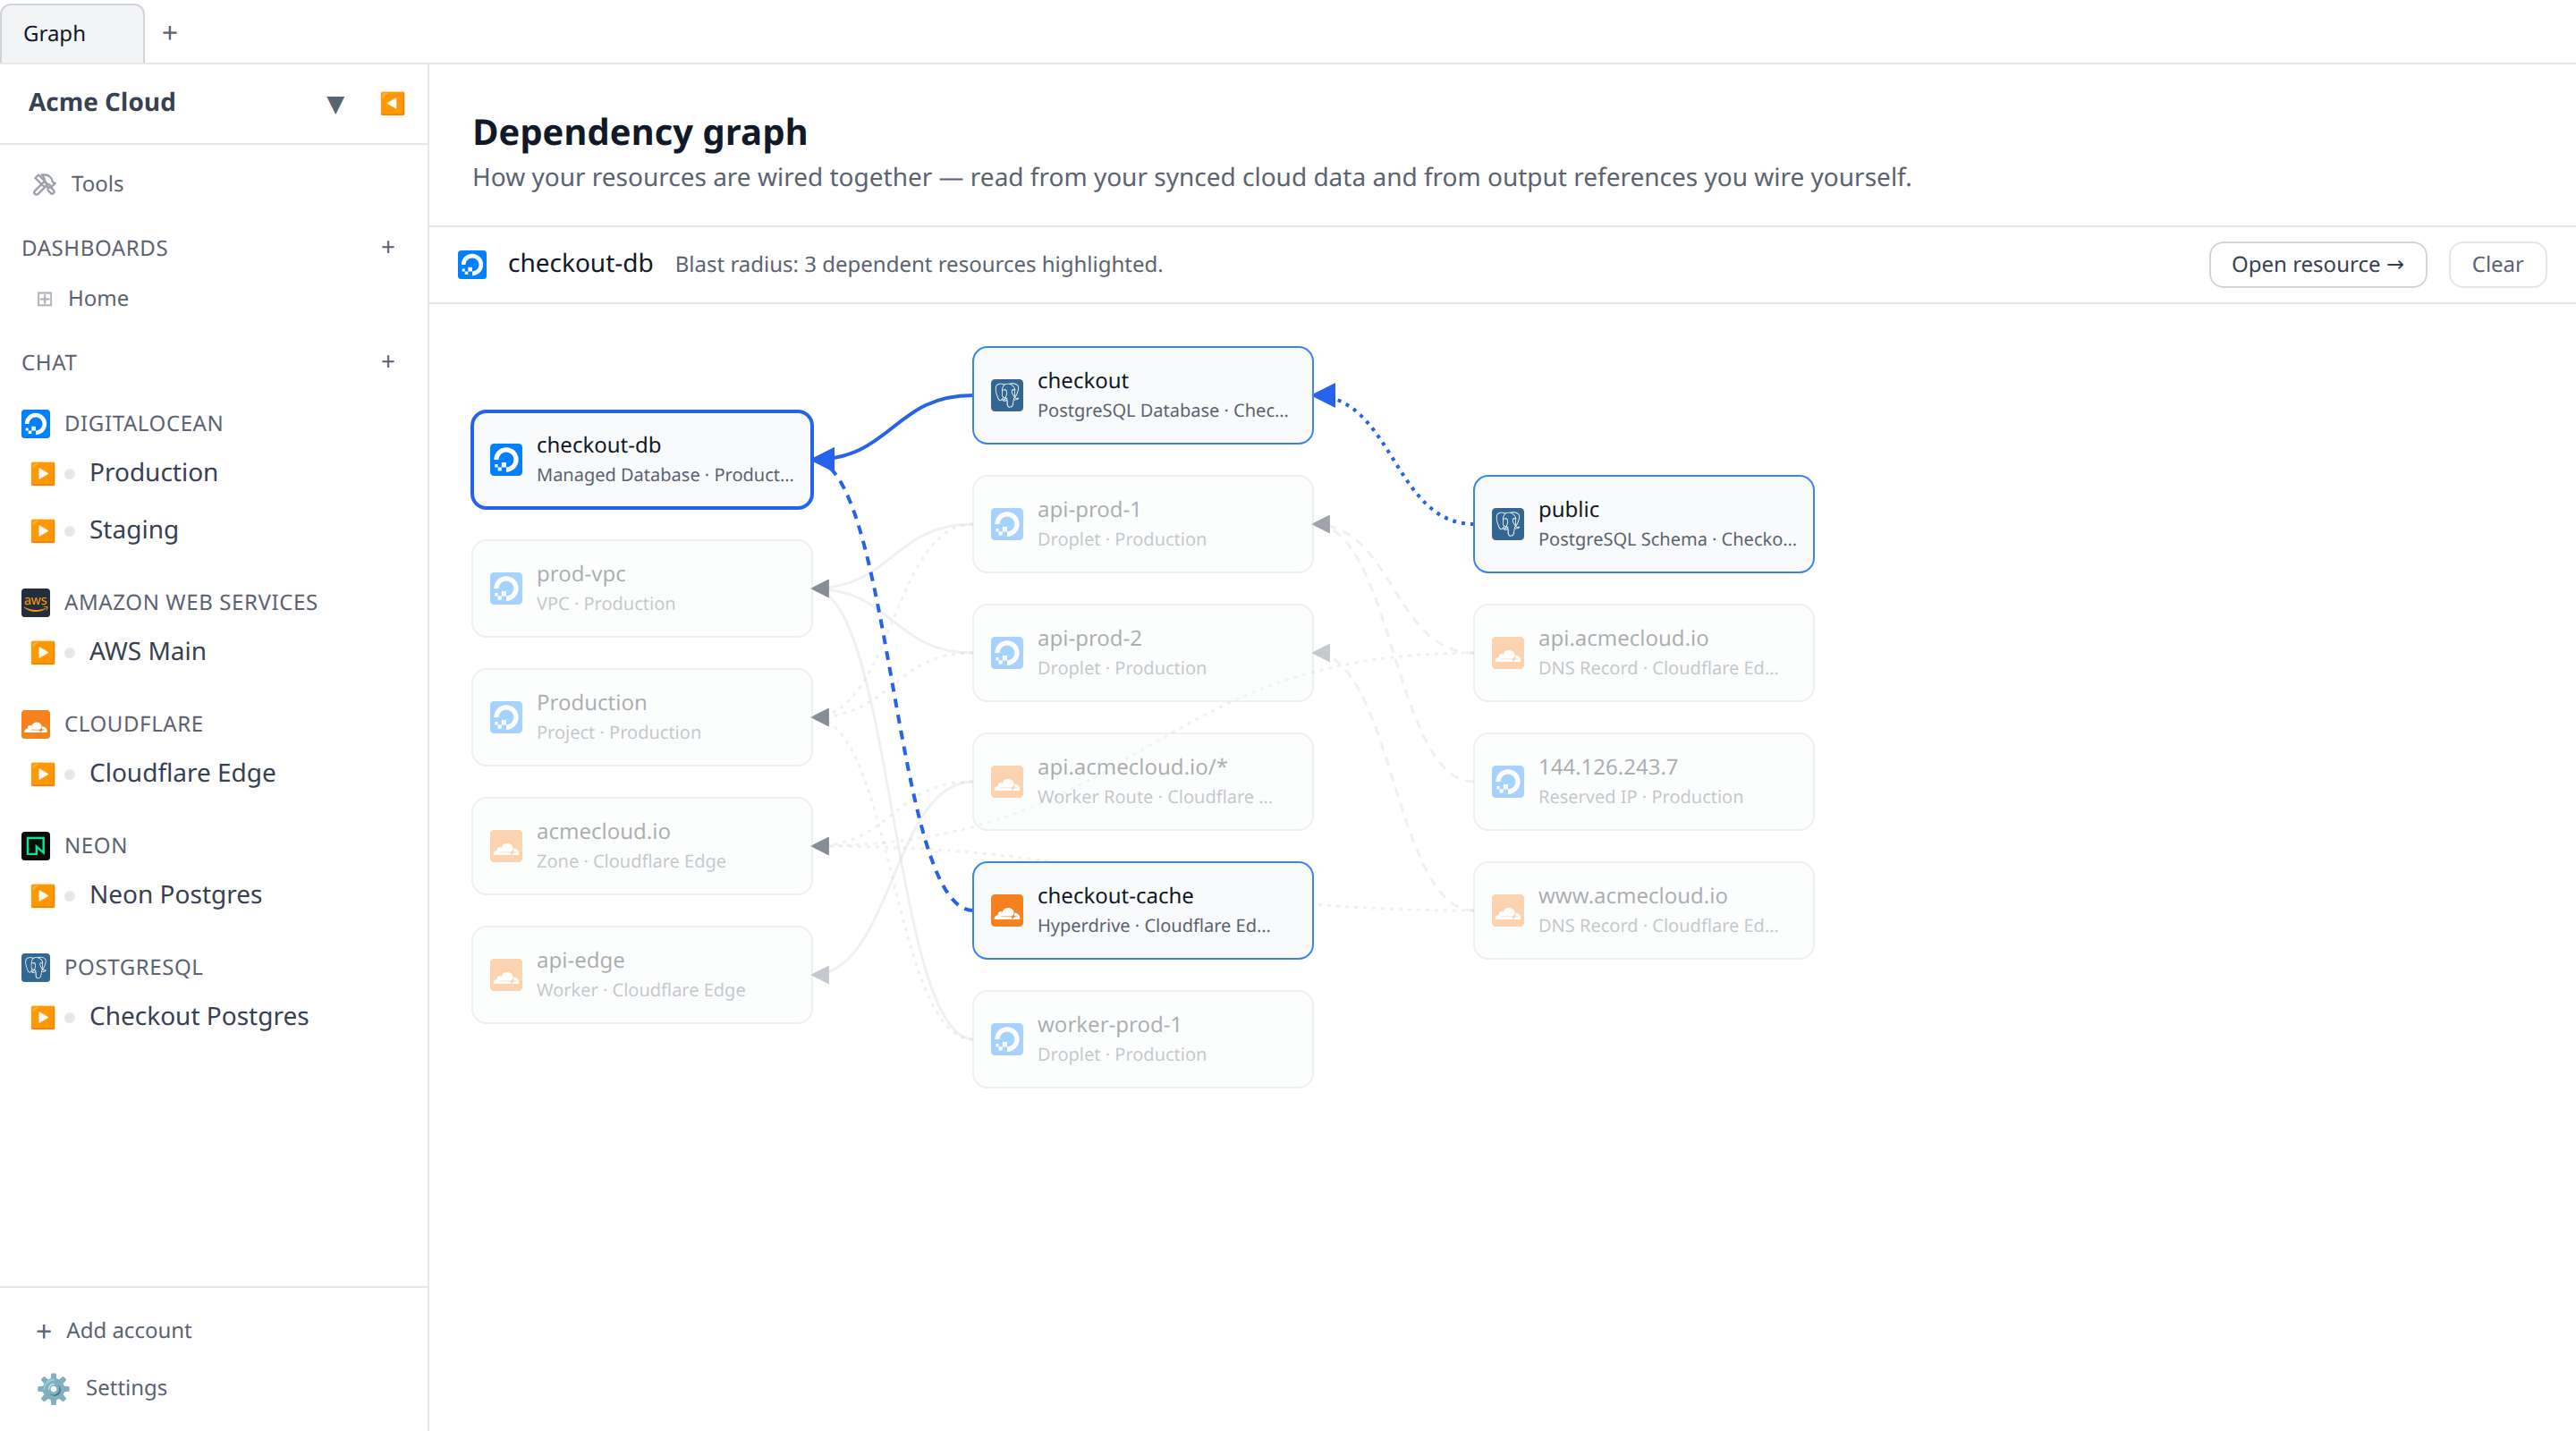Click the Home dashboard grid icon

click(44, 299)
